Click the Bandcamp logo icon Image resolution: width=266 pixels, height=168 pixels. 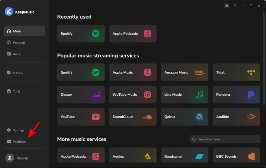199,156
